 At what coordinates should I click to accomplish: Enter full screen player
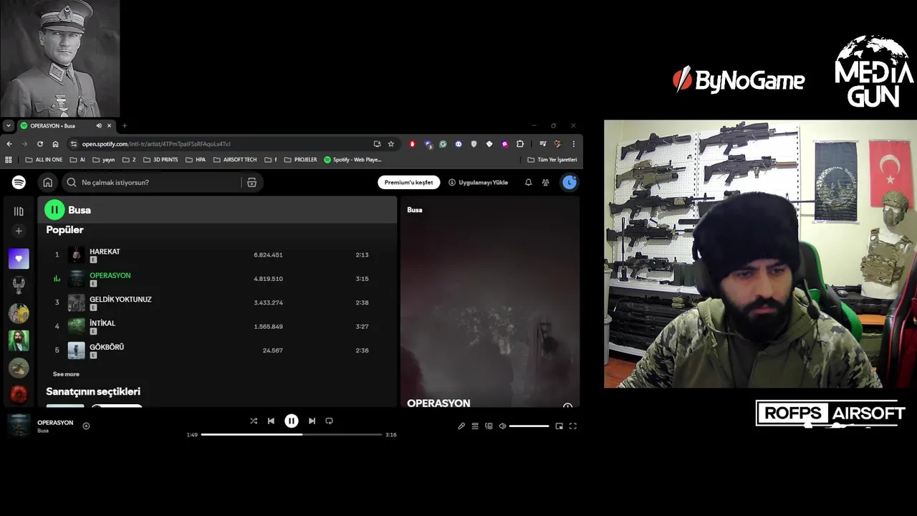tap(572, 426)
